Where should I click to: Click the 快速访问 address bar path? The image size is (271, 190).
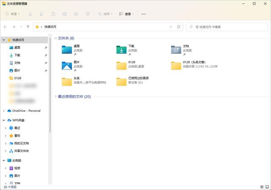coord(50,27)
